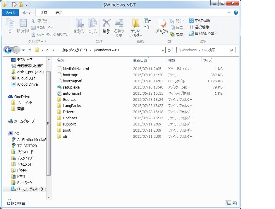The image size is (275, 209).
Task: Click the 切り取り (Cut) scissors icon
Action: [33, 21]
